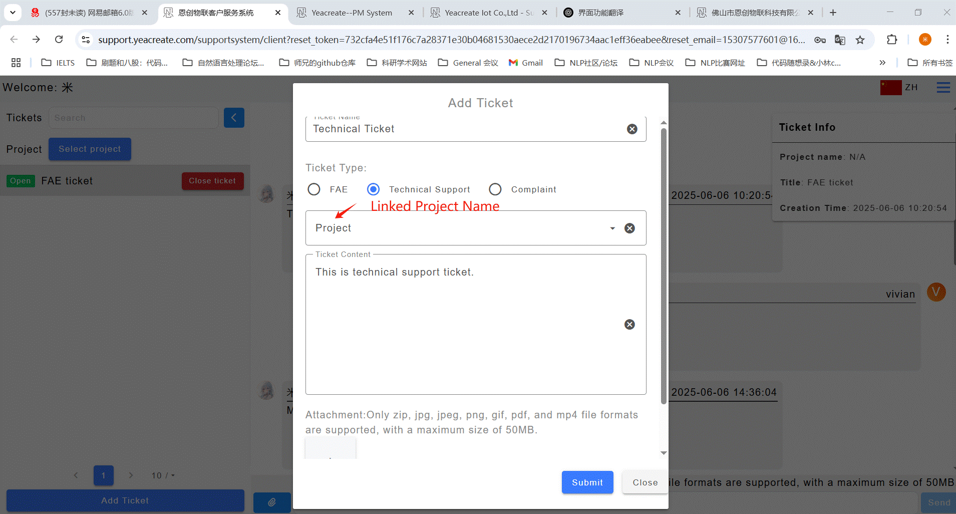The image size is (956, 514).
Task: Open the page size dropdown showing 10
Action: coord(163,475)
